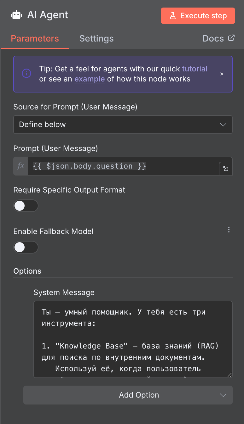Expand the Add Option dropdown

(128, 395)
